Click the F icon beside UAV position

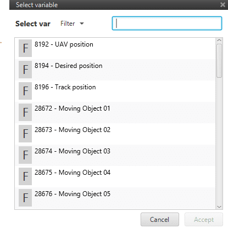(x=25, y=48)
